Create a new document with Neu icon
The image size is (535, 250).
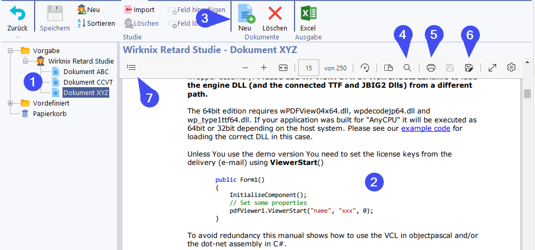tap(245, 14)
